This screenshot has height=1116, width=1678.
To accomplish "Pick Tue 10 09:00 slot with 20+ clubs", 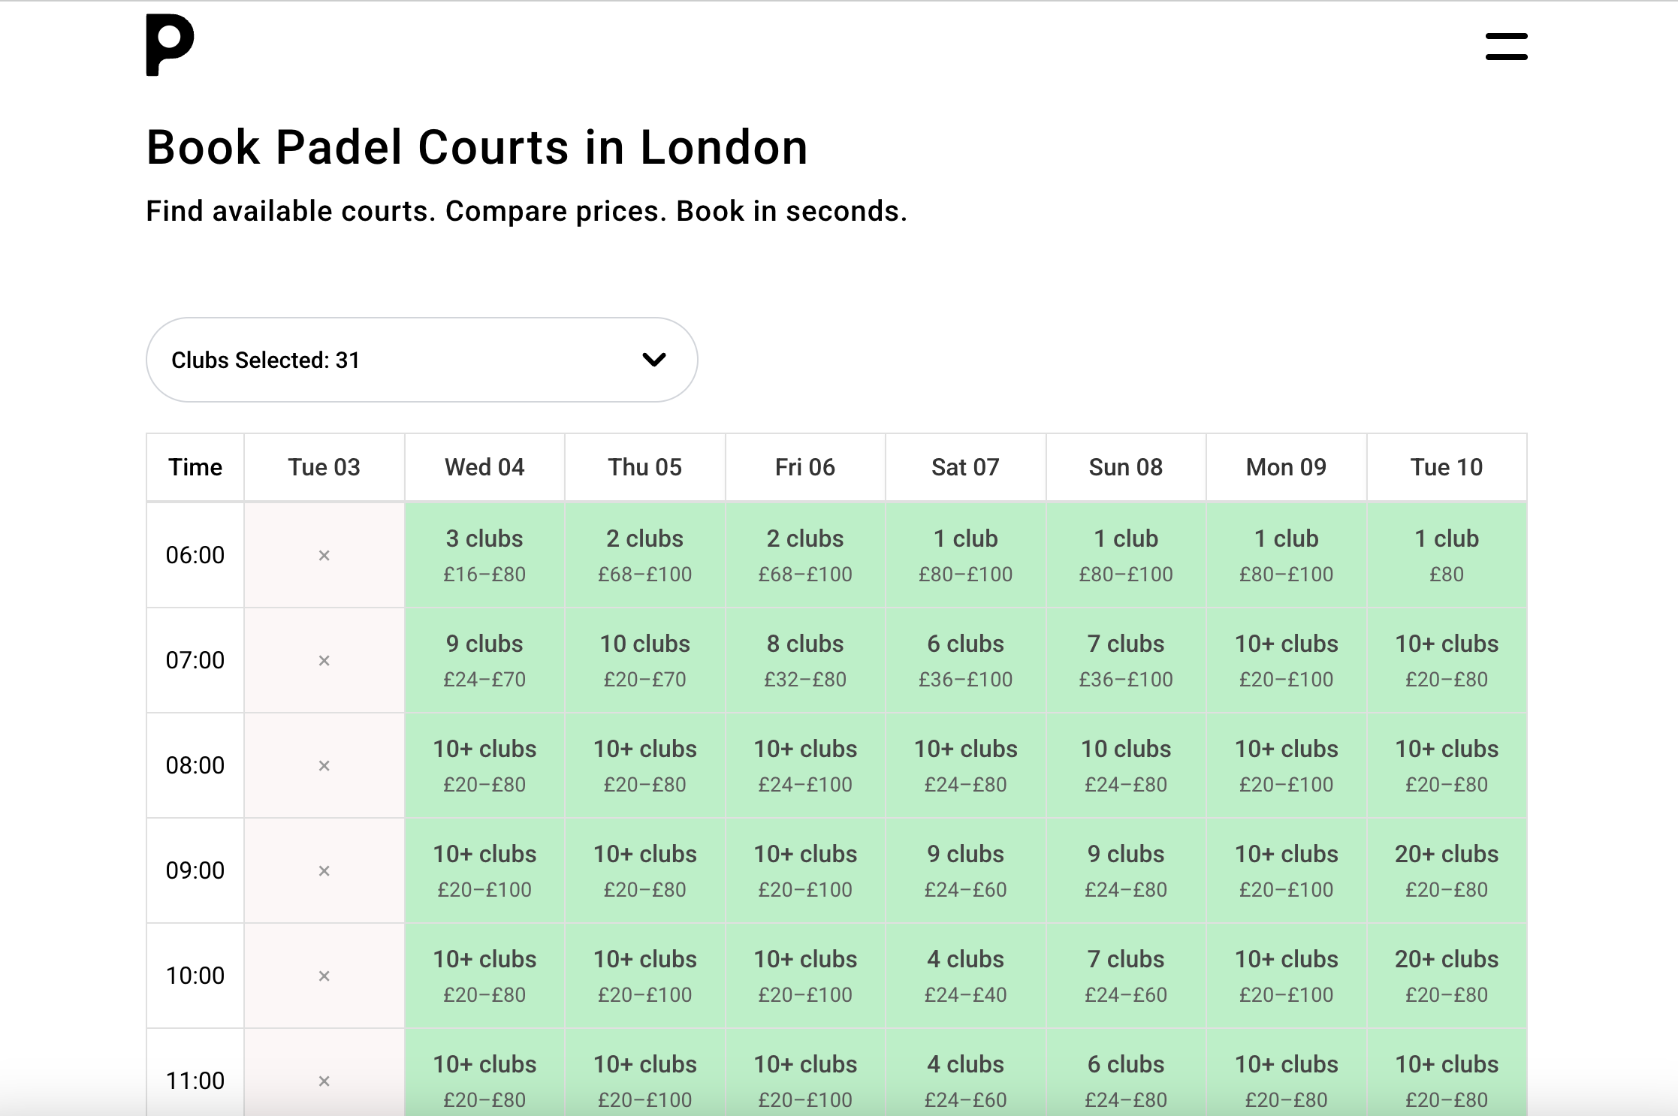I will coord(1447,871).
